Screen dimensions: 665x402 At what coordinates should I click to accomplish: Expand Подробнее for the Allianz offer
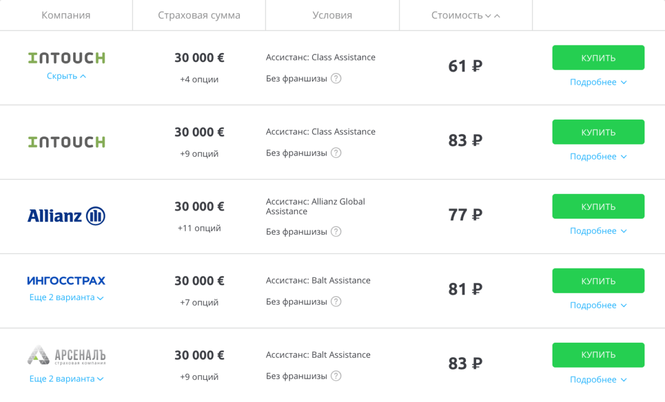pos(598,231)
